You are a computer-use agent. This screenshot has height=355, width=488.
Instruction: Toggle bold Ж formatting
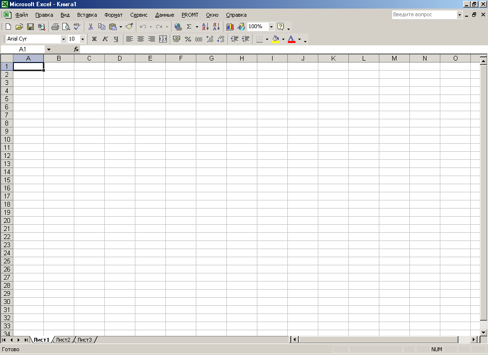coord(94,39)
